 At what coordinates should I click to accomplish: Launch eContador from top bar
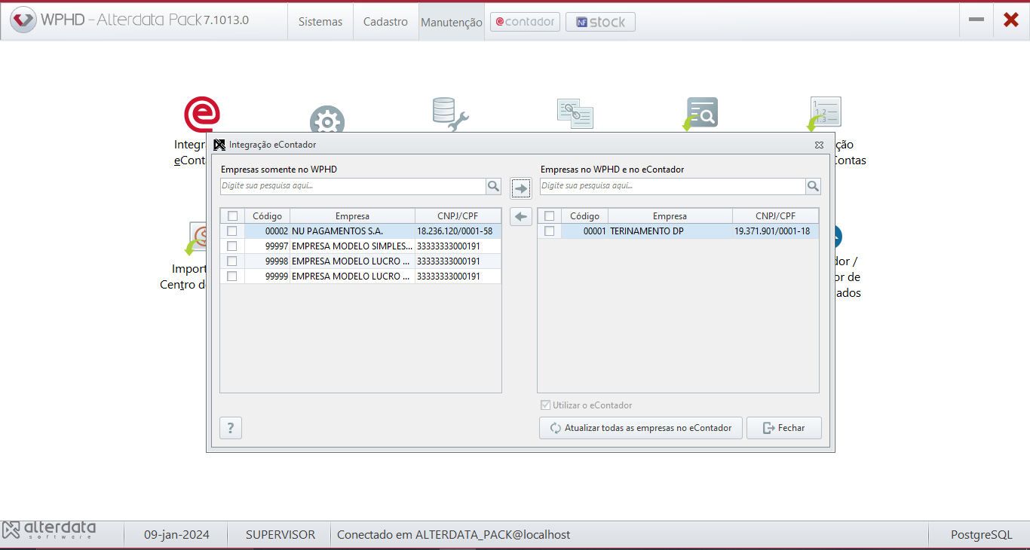pos(525,22)
